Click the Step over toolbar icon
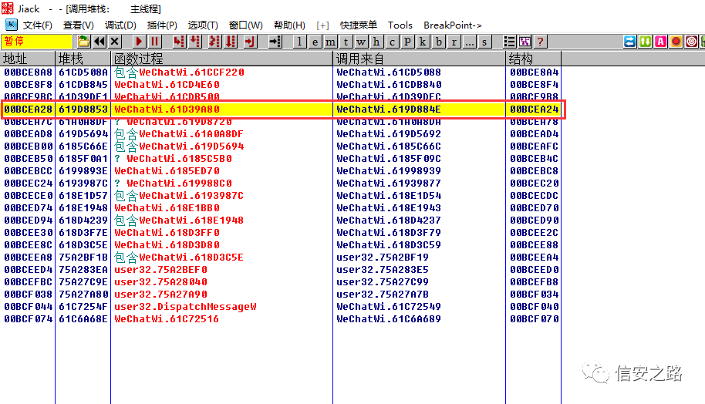This screenshot has height=404, width=705. (194, 42)
